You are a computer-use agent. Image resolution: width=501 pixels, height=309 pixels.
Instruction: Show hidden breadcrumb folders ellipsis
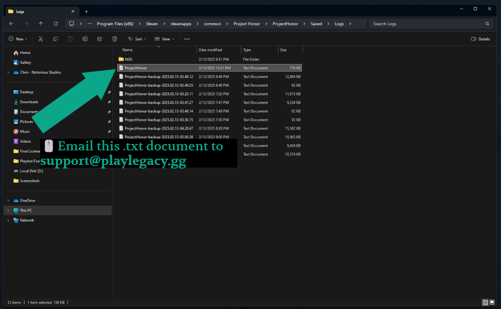[90, 24]
